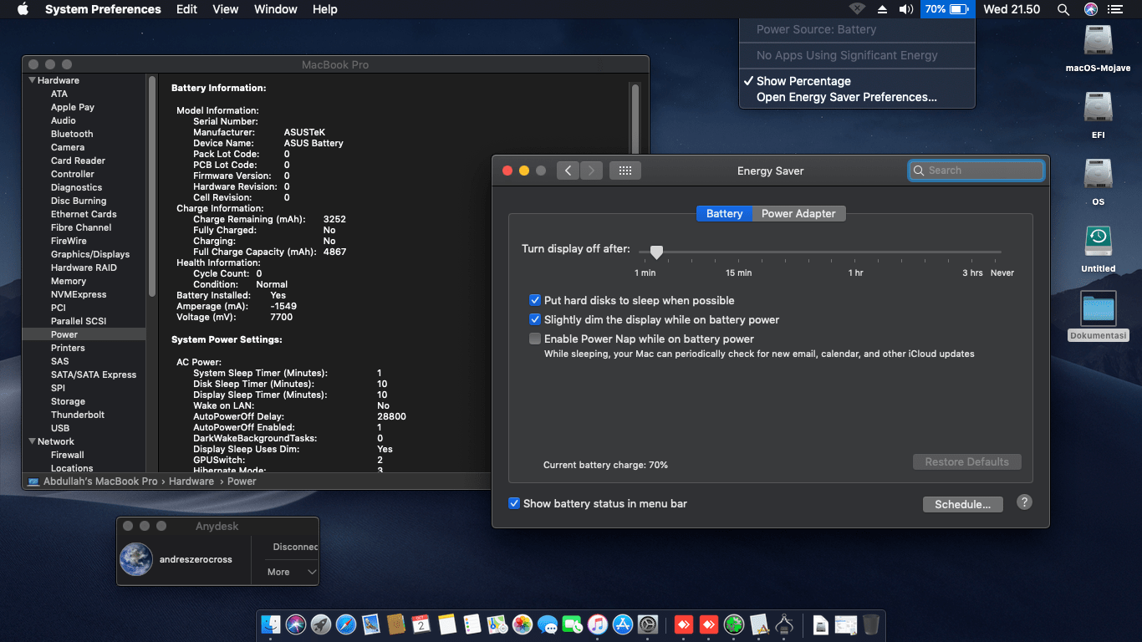Launch the Calendar app from the Dock
The image size is (1142, 642).
(421, 624)
